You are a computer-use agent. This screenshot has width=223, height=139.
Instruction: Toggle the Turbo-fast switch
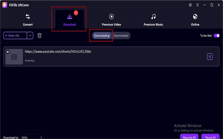pyautogui.click(x=217, y=36)
